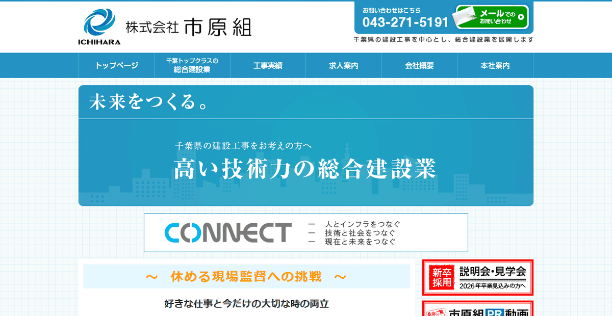Open the トップページ navigation menu item
Screen dimensions: 612x316
[116, 65]
